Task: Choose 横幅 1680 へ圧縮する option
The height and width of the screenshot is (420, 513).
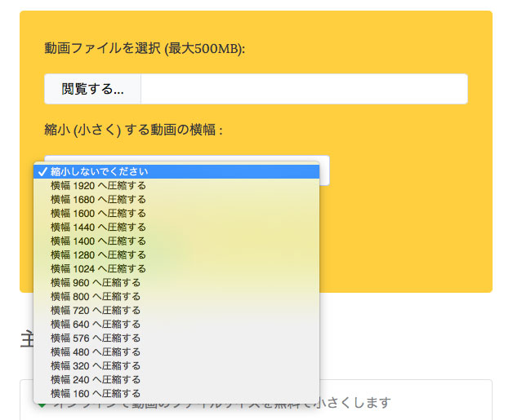Action: tap(98, 199)
